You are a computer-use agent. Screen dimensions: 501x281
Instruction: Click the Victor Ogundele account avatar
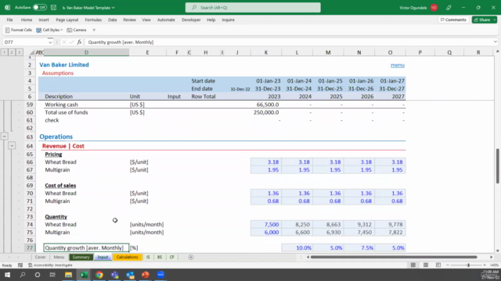click(434, 7)
